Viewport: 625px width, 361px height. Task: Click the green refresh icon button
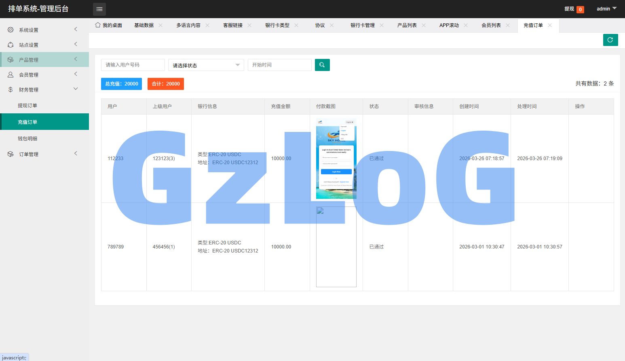click(610, 40)
